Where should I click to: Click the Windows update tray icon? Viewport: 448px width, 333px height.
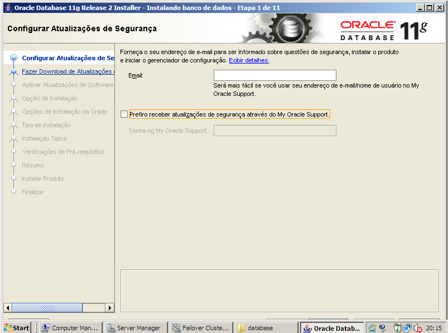coord(372,328)
